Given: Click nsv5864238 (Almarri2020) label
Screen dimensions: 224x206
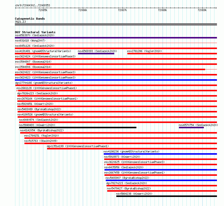Looking at the screenshot, I should (134, 194).
